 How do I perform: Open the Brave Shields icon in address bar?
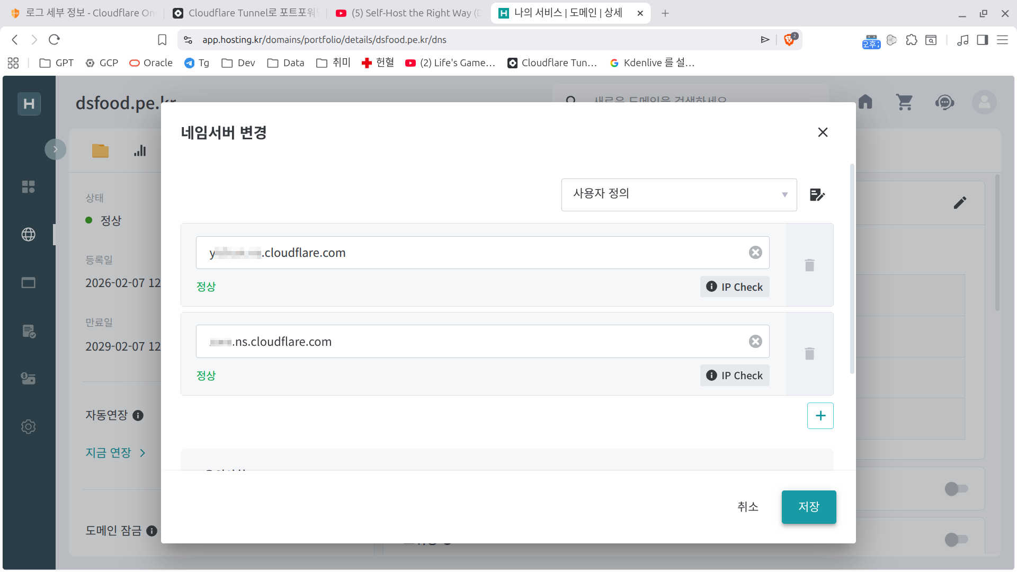789,40
